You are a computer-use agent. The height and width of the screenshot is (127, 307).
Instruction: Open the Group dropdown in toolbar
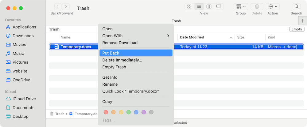(x=241, y=7)
